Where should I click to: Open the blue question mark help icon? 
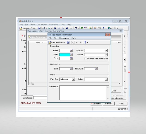point(85,43)
